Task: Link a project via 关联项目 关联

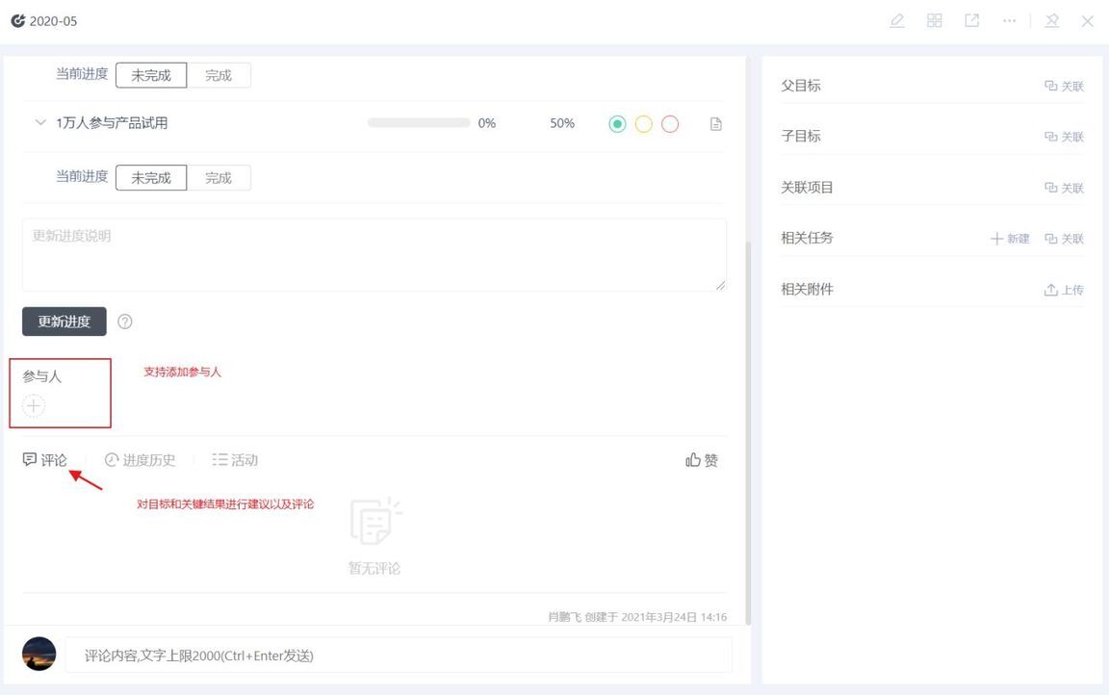Action: click(1065, 188)
